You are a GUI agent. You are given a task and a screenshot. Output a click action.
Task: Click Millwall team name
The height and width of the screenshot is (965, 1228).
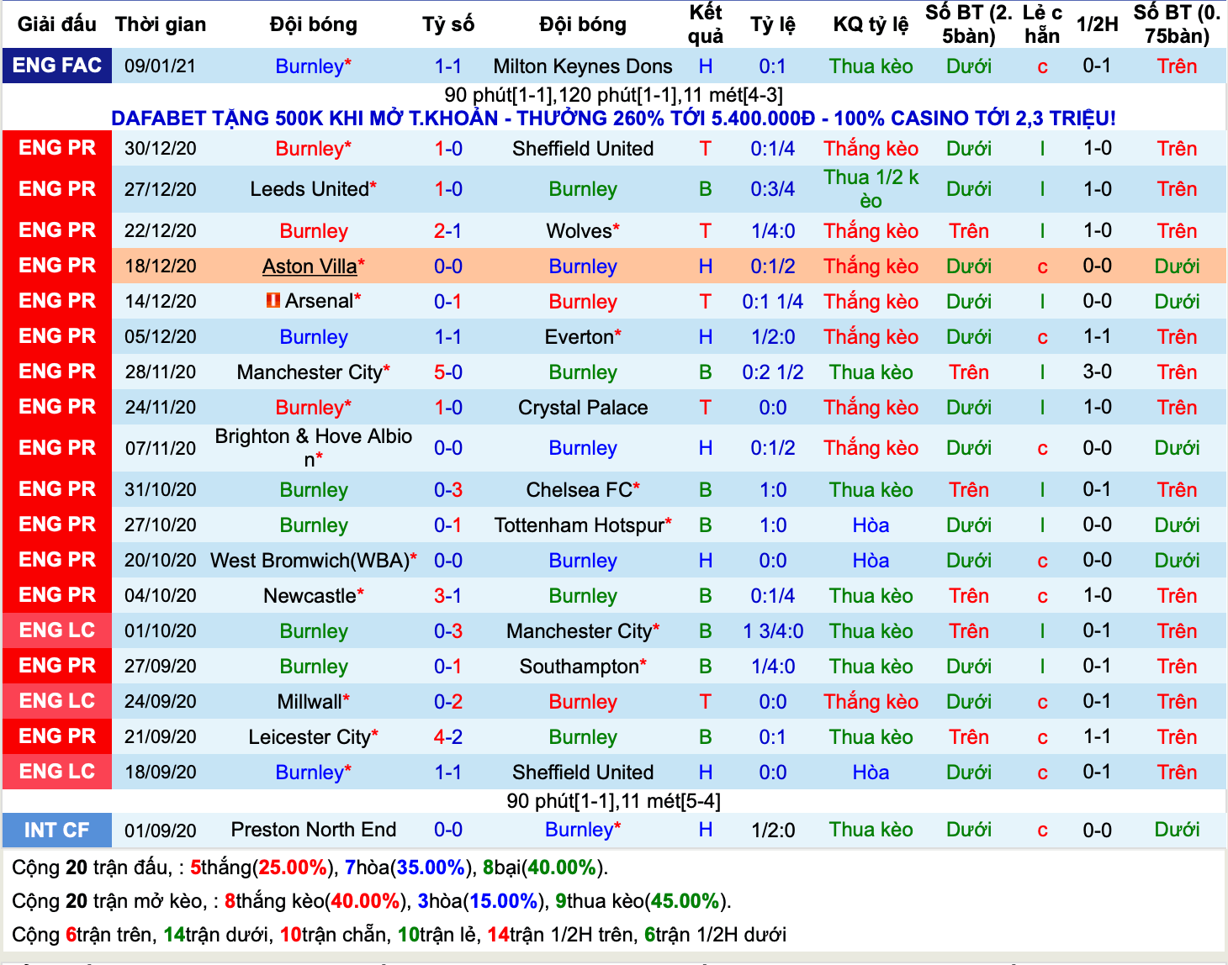coord(310,702)
